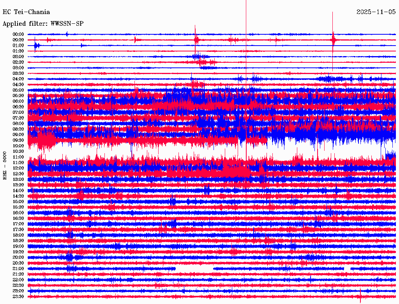The image size is (399, 304).
Task: Click the 02:00 time label
Action: [x=18, y=57]
